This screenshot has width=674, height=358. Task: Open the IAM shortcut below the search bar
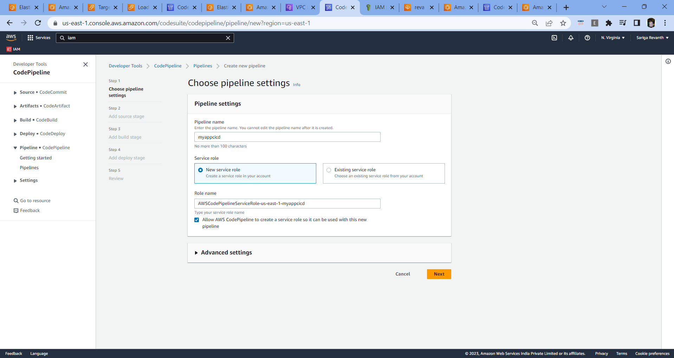[13, 49]
